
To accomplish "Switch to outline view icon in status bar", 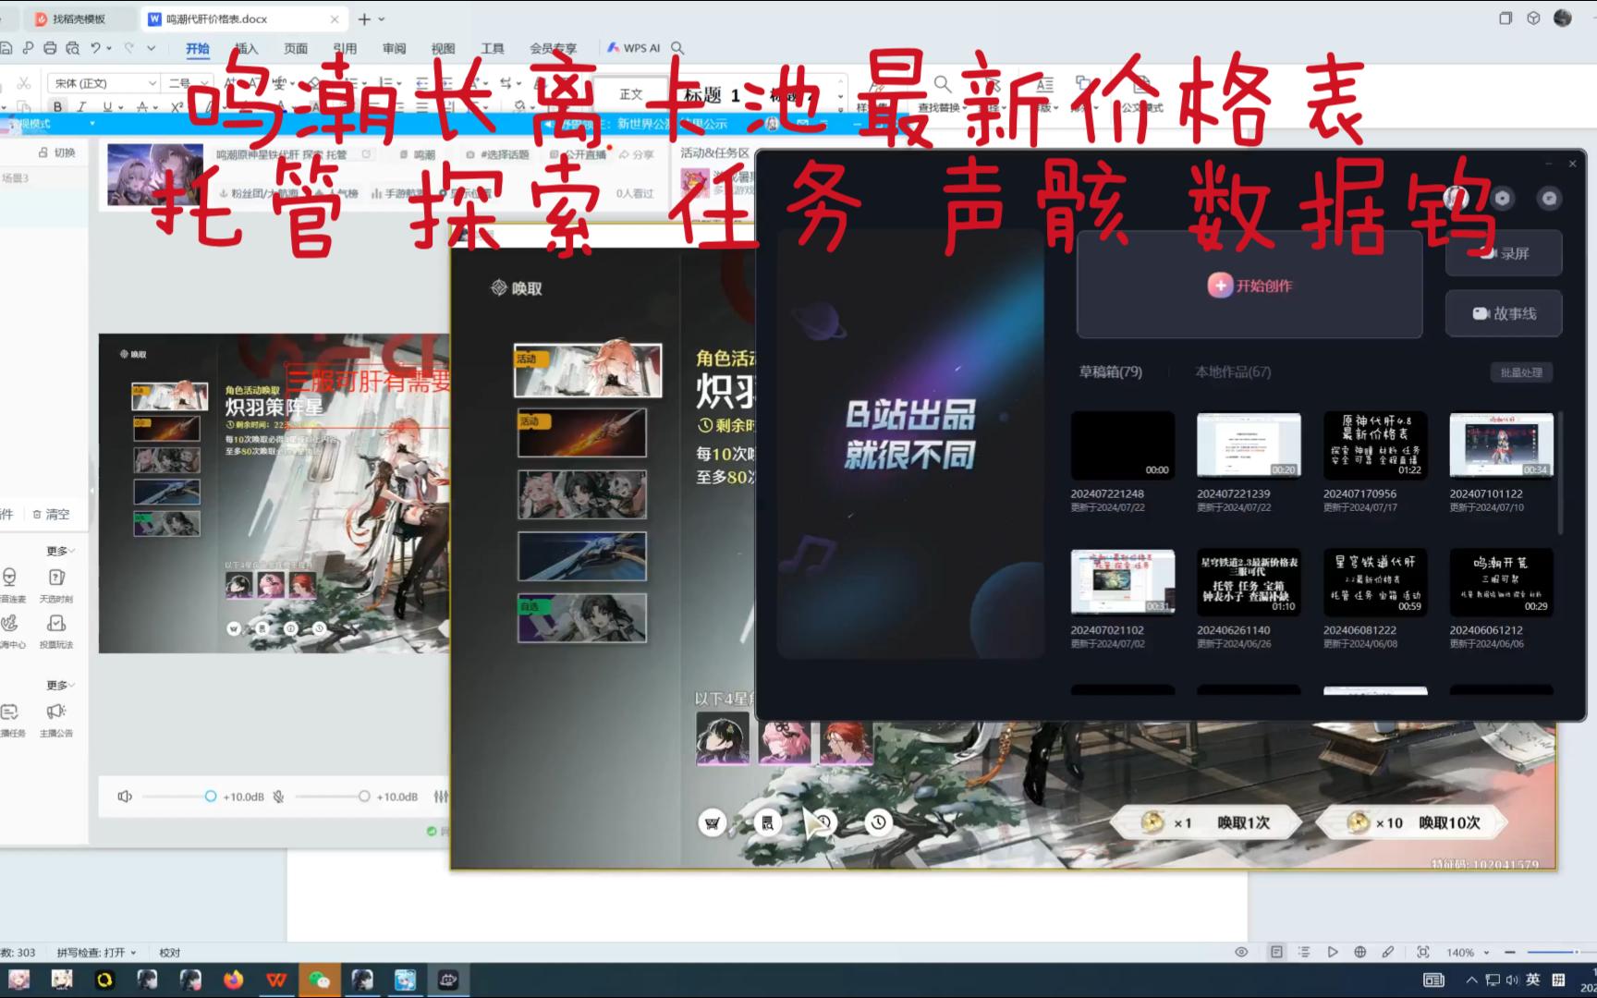I will tap(1304, 952).
